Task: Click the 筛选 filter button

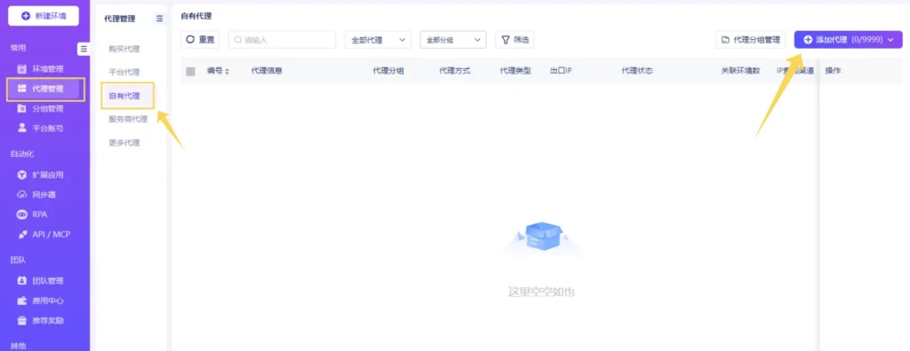Action: [x=515, y=39]
